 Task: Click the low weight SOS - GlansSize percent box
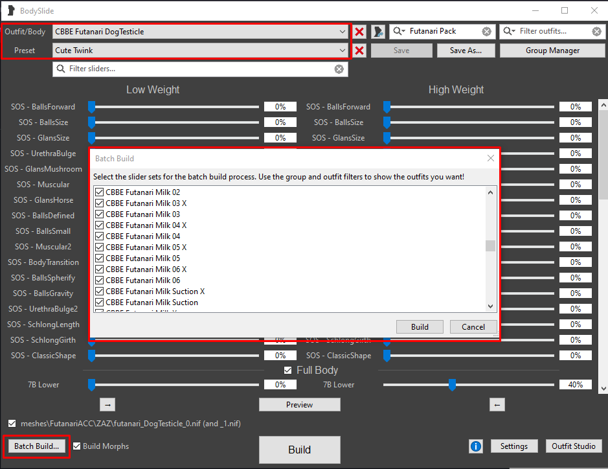pos(280,138)
